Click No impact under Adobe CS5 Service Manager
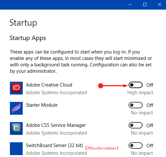Screen dimensions: 166x157 [142, 133]
